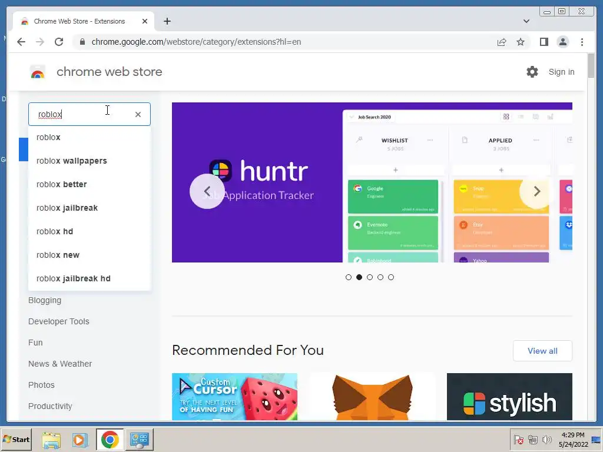
Task: Open the control panel taskbar icon
Action: [139, 440]
